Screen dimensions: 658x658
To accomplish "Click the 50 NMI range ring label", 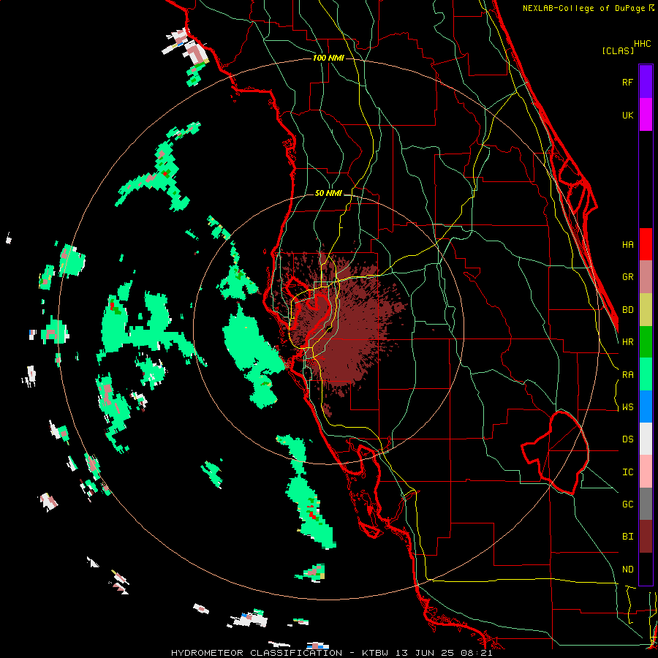I will coord(328,194).
